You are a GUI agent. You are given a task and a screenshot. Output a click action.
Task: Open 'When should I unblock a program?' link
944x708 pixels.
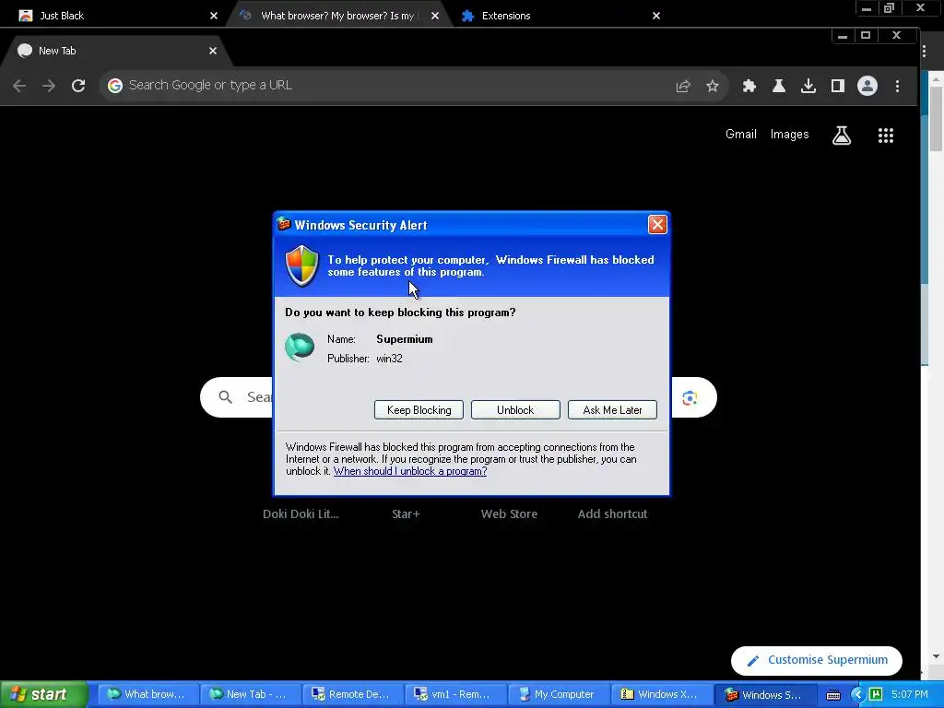(410, 471)
